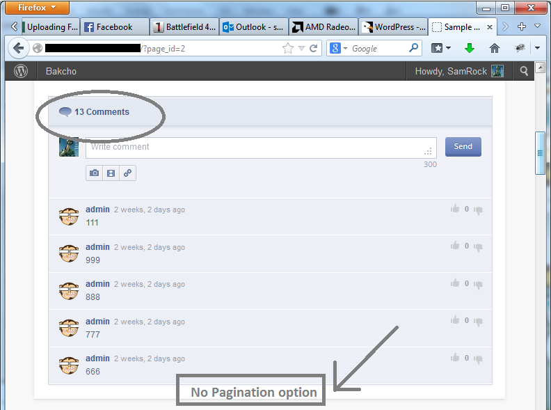Click the attach photo camera icon

pos(95,173)
